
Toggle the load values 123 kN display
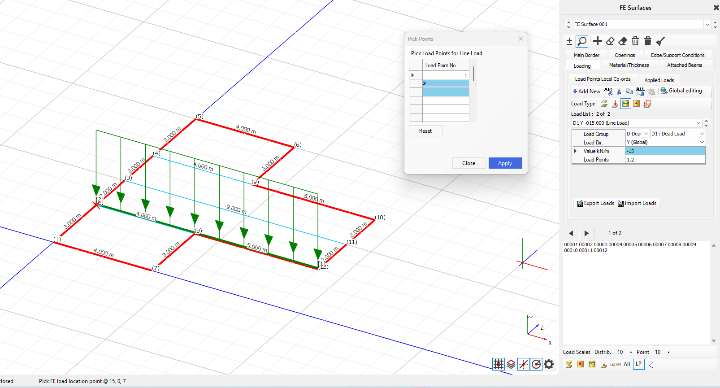tap(615, 364)
